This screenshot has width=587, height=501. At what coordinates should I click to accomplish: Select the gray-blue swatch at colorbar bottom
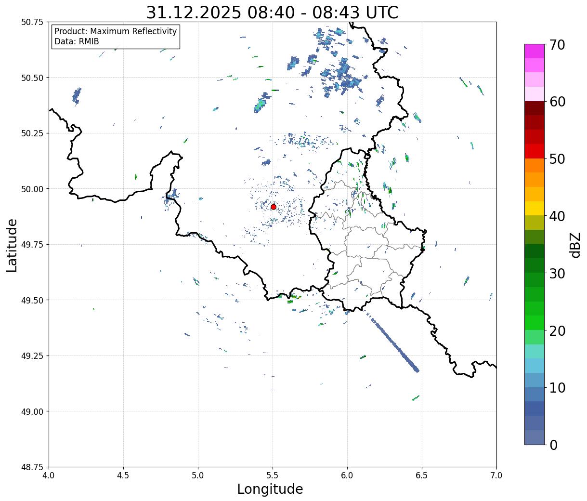coord(535,437)
